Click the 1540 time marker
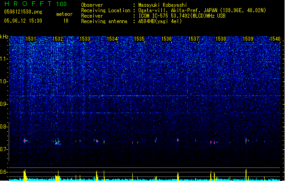This screenshot has width=285, height=181. point(275,39)
